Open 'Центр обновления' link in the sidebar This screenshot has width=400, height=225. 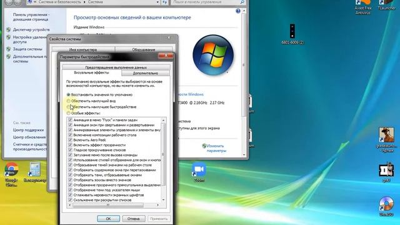(29, 137)
